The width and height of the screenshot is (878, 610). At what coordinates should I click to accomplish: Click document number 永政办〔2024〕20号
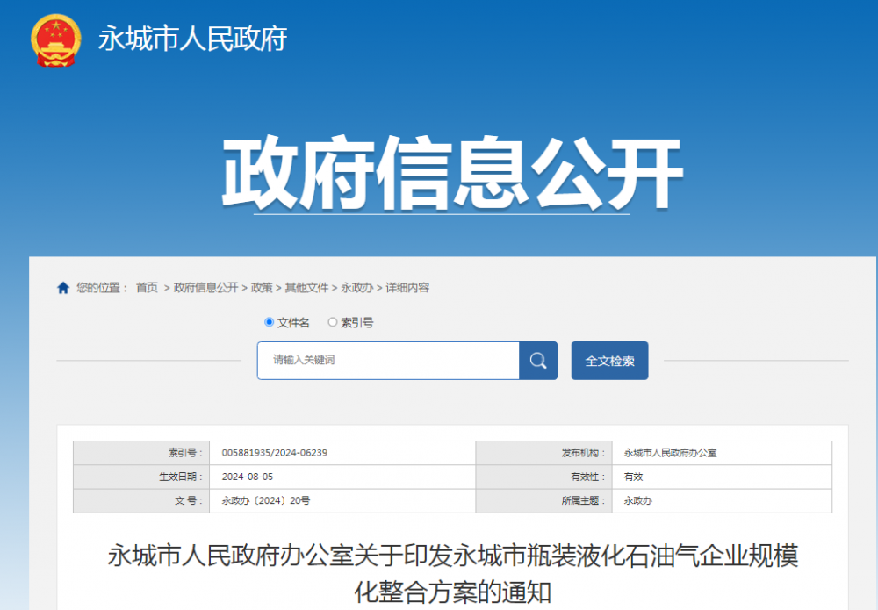[x=266, y=501]
